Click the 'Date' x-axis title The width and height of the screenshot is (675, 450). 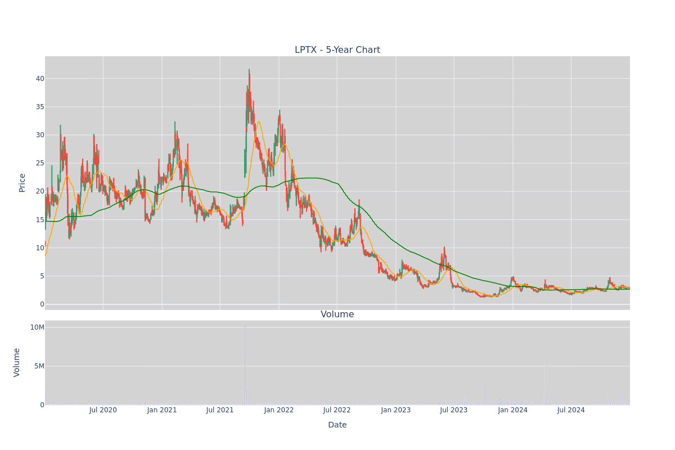pyautogui.click(x=337, y=425)
